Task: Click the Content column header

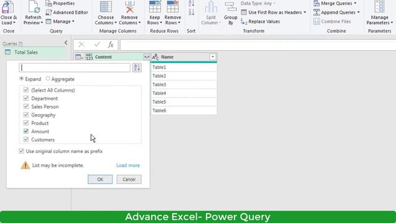Action: point(114,57)
